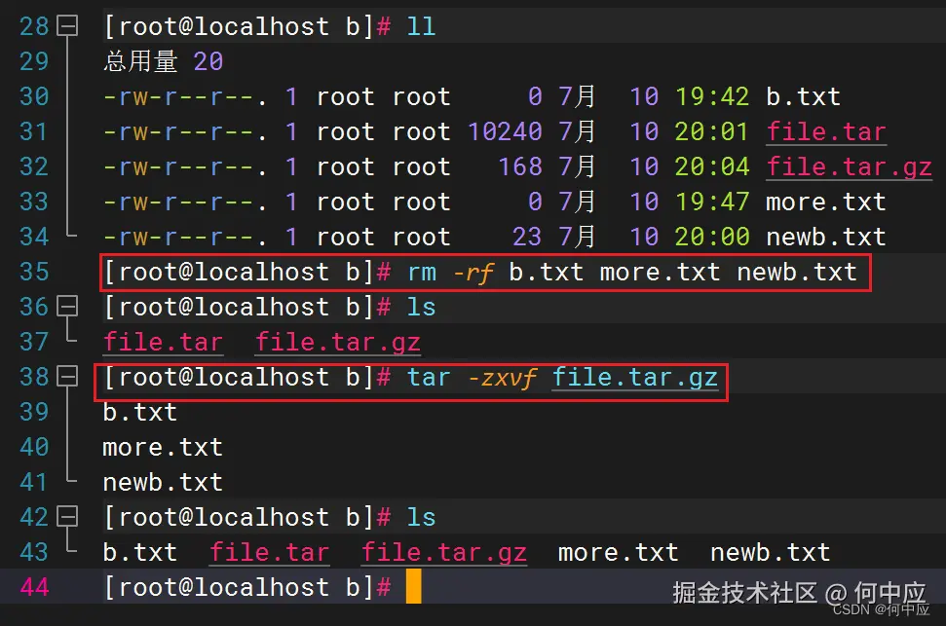Click the '-rf' option on line 35
This screenshot has width=946, height=626.
tap(474, 273)
